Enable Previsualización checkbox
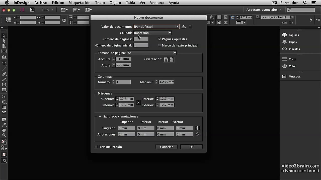The width and height of the screenshot is (321, 180). [96, 147]
